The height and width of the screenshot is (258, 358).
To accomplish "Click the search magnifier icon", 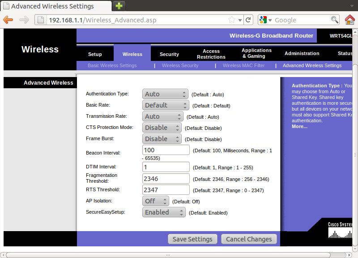I will point(335,20).
